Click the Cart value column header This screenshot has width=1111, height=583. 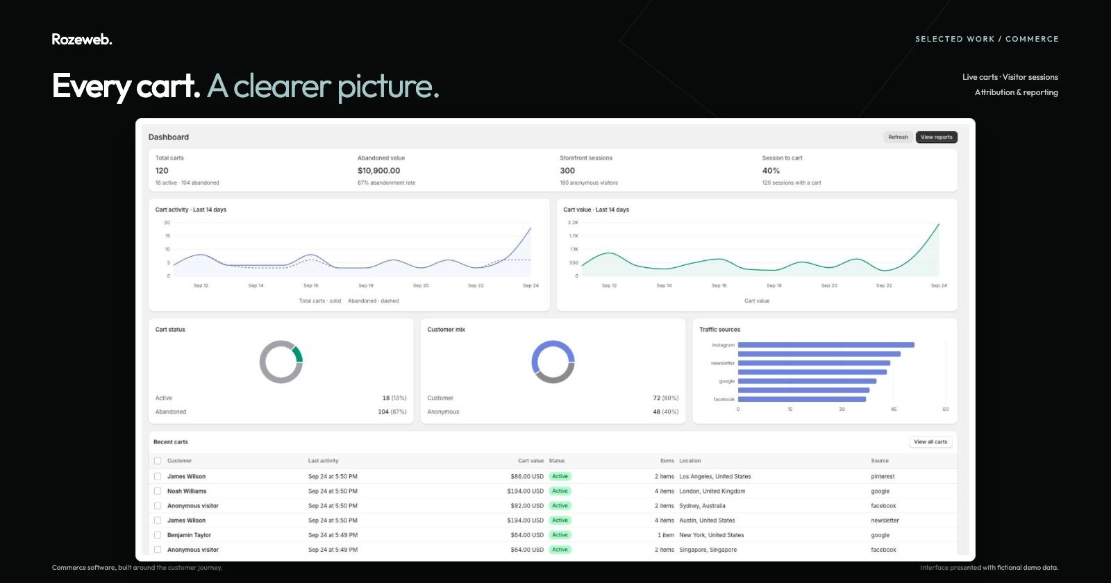tap(531, 461)
